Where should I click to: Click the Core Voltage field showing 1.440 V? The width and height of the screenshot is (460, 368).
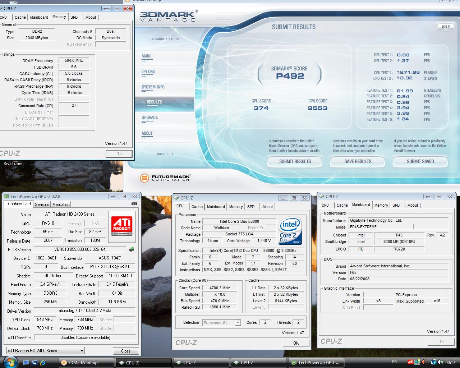click(264, 241)
